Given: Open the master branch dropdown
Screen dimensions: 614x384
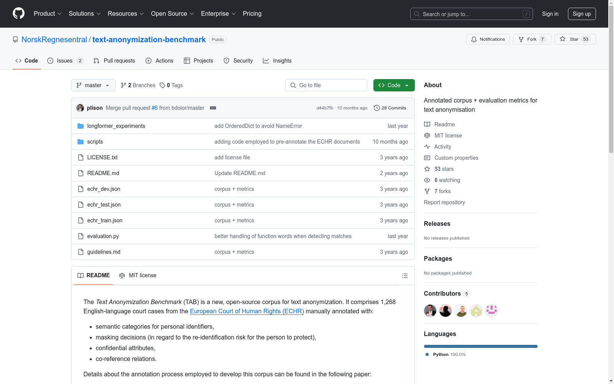Looking at the screenshot, I should [x=93, y=85].
